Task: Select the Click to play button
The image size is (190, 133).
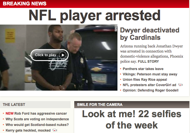Action: 50,55
